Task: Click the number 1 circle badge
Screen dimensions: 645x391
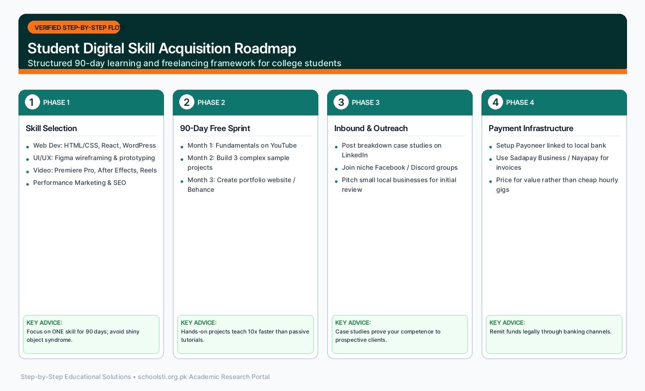Action: [x=32, y=102]
